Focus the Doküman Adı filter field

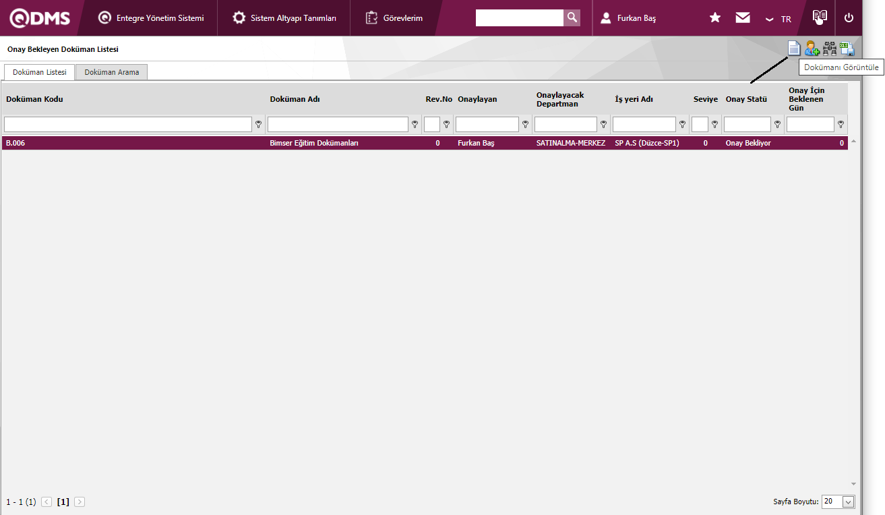pos(338,125)
